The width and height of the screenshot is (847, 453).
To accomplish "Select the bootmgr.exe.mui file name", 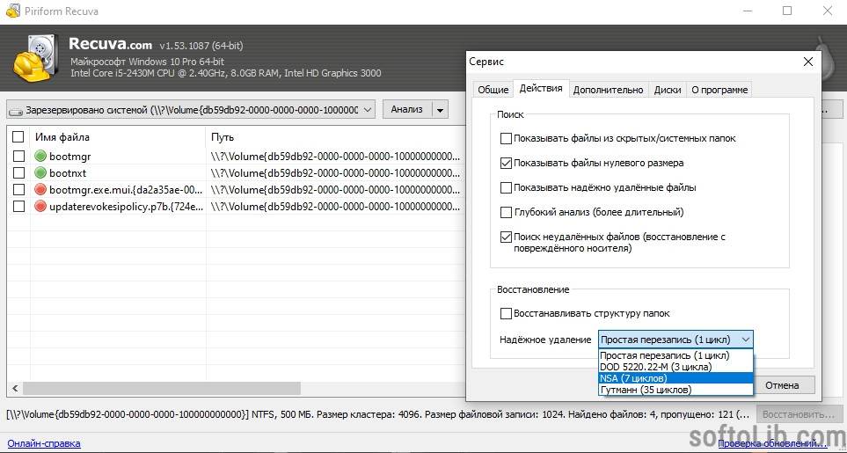I will point(126,190).
